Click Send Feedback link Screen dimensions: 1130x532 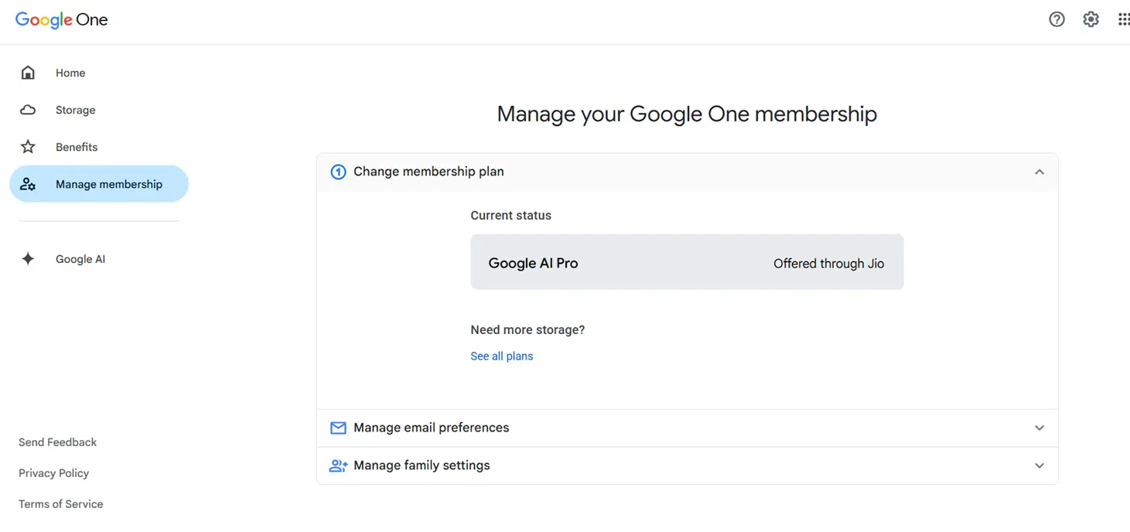[57, 442]
